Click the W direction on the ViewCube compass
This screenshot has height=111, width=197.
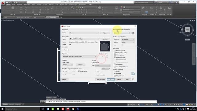pos(182,30)
